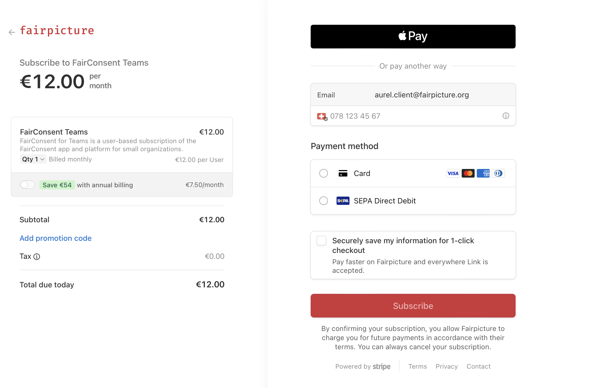Viewport: 610px width, 388px height.
Task: Click the Tax info icon
Action: [37, 257]
